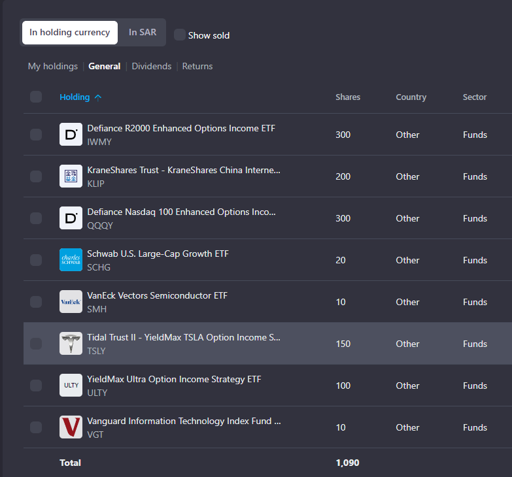512x477 pixels.
Task: Open Schwab U.S. Large-Cap Growth ETF
Action: pyautogui.click(x=158, y=254)
